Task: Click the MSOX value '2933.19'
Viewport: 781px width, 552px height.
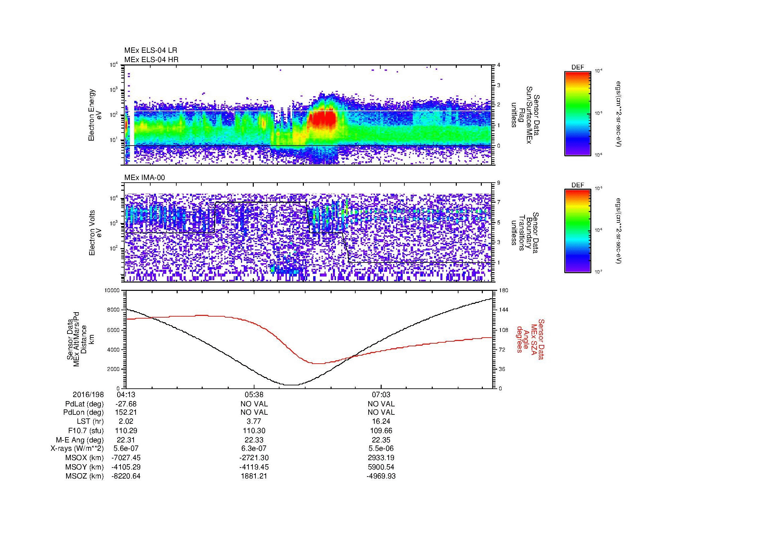Action: pos(381,458)
